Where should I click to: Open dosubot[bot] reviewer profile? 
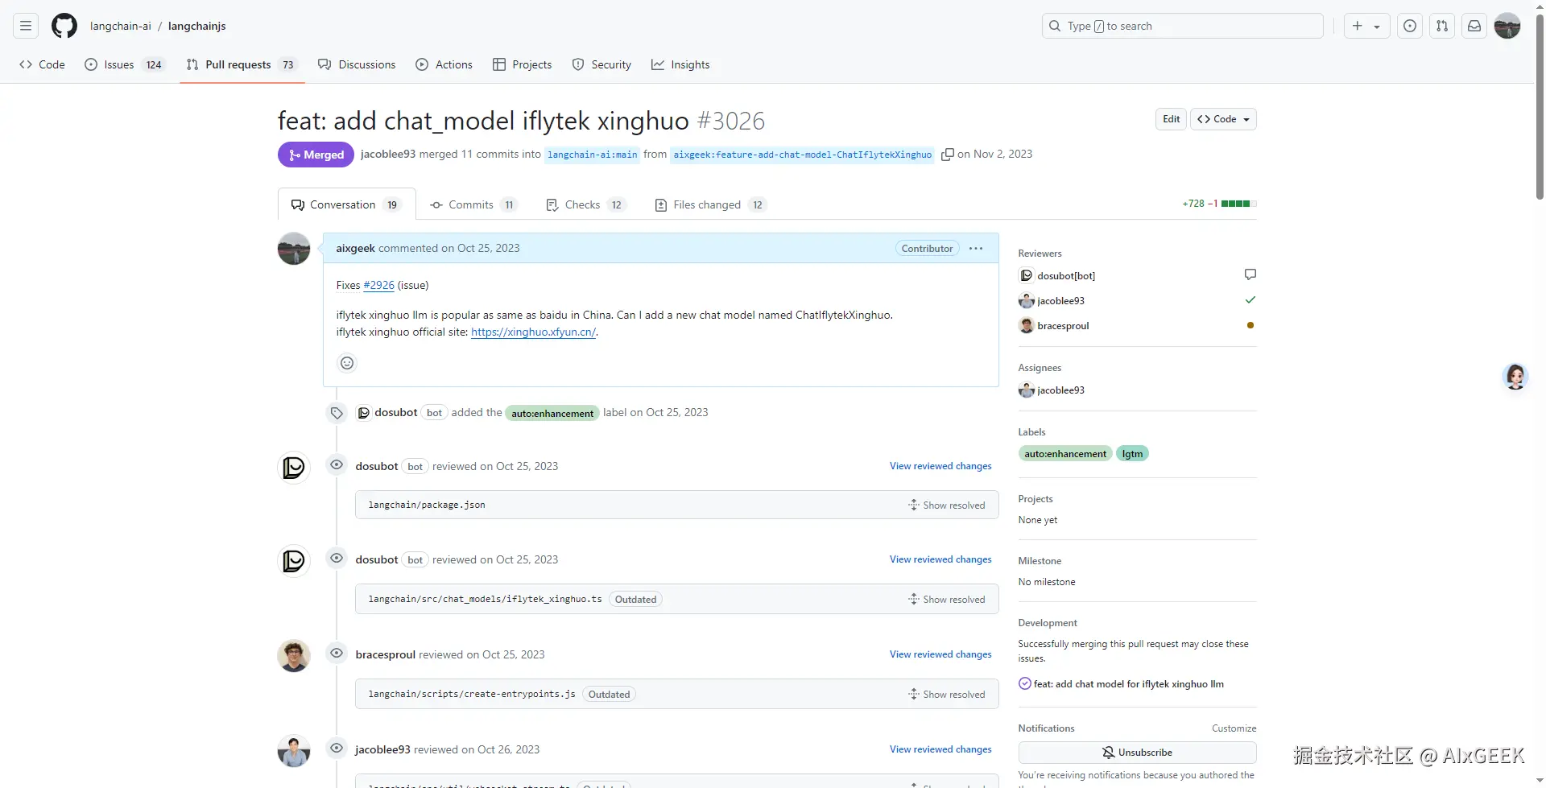pyautogui.click(x=1066, y=276)
